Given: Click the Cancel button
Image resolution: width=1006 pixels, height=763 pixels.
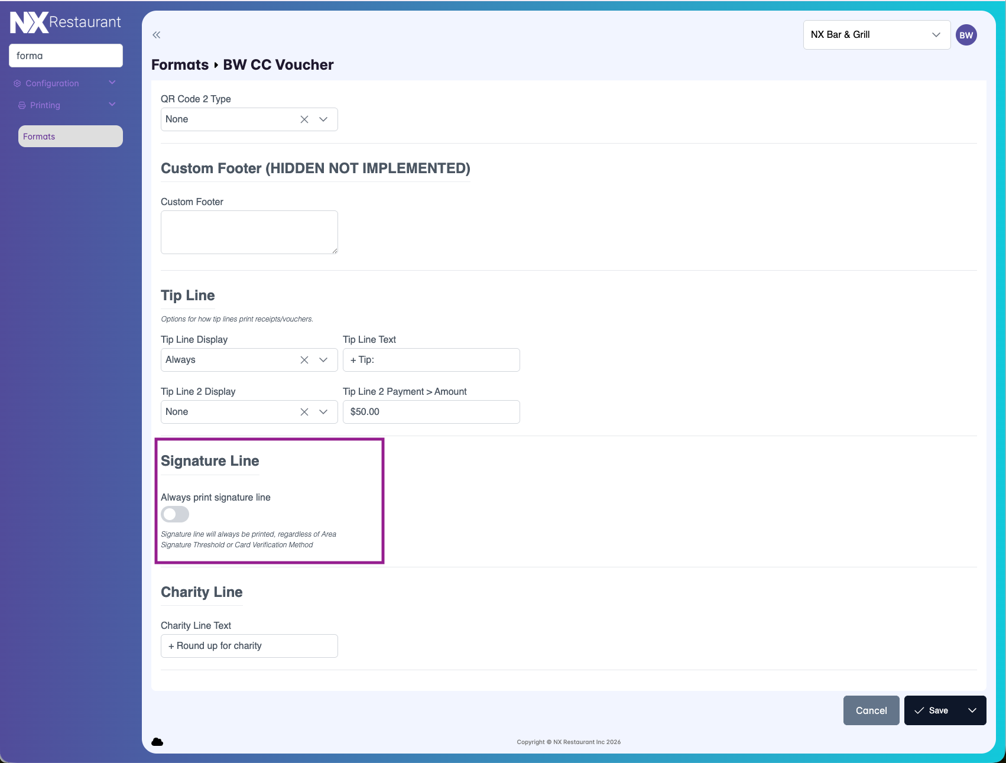Looking at the screenshot, I should pyautogui.click(x=871, y=710).
